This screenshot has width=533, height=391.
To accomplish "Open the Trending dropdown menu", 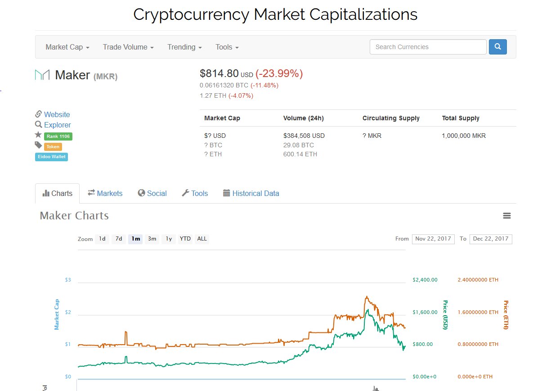I will click(x=184, y=47).
